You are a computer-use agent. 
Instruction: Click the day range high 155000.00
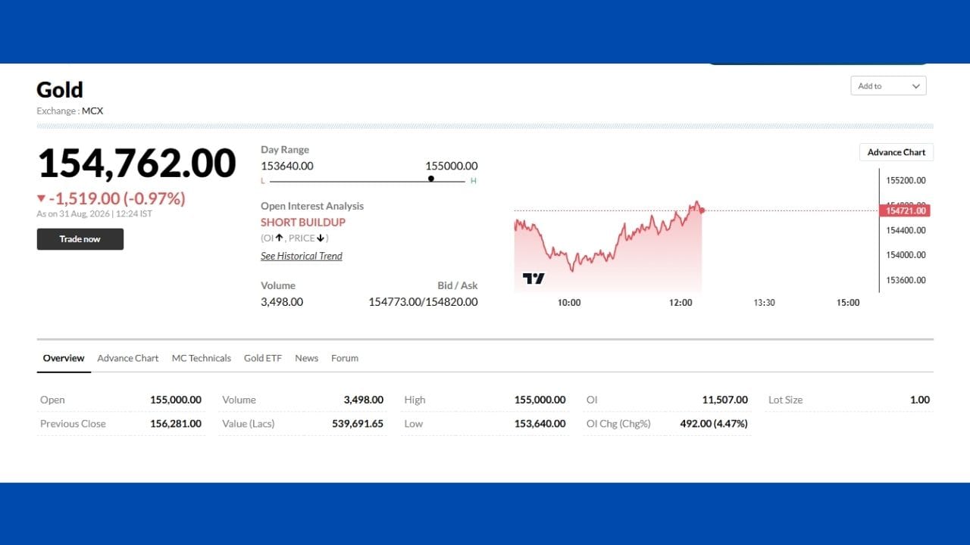(452, 166)
